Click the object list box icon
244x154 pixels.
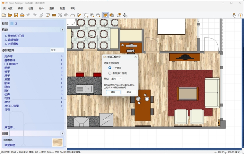pos(111,15)
